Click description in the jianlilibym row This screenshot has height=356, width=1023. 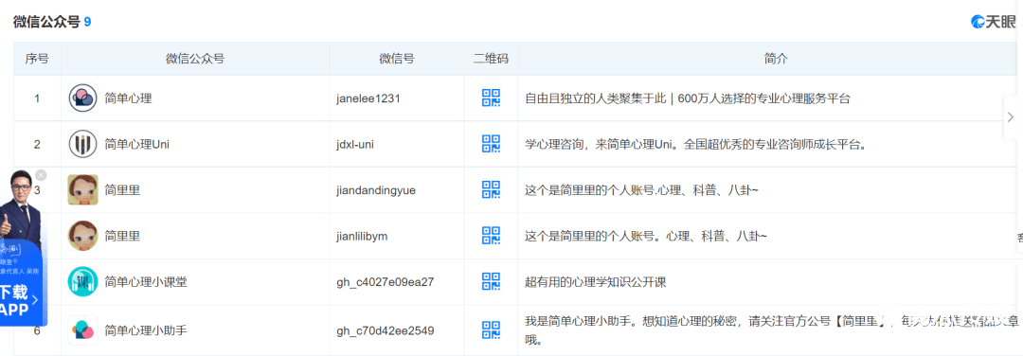[x=646, y=236]
